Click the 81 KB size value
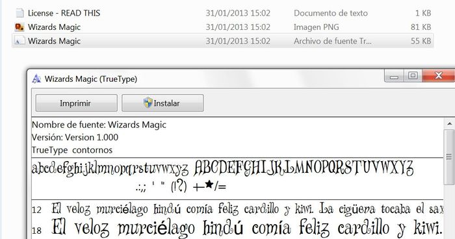Viewport: 455px width, 239px height. click(421, 27)
